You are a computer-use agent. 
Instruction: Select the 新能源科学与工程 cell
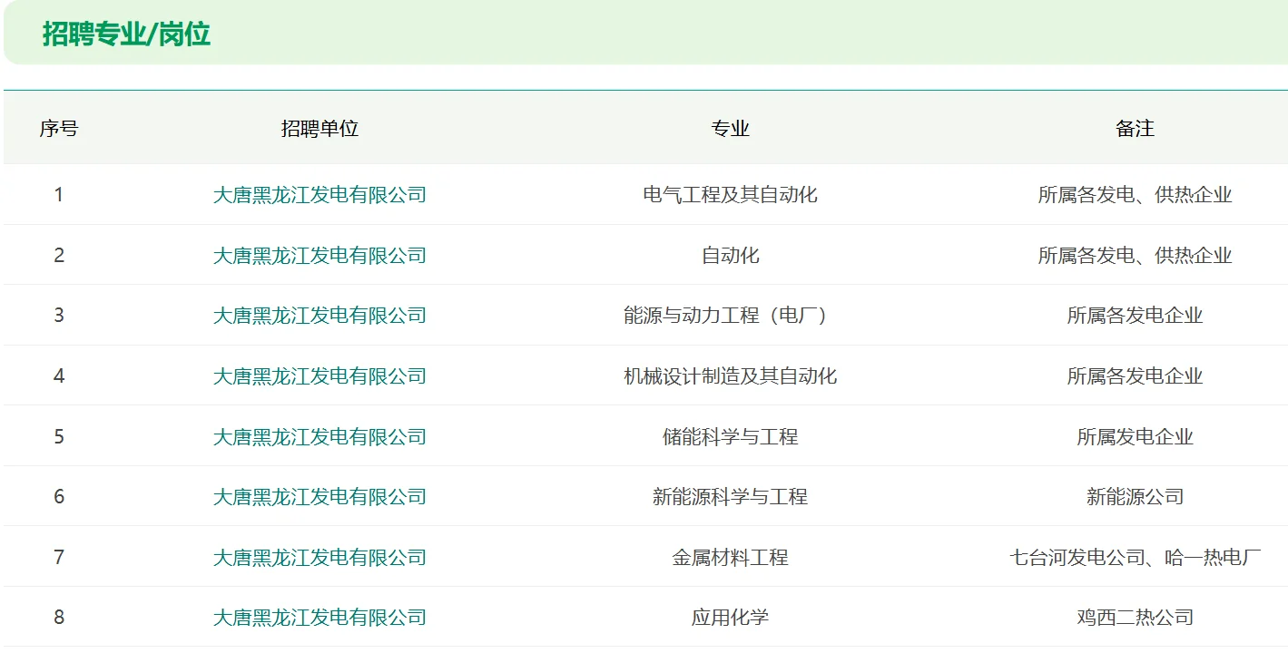click(731, 496)
